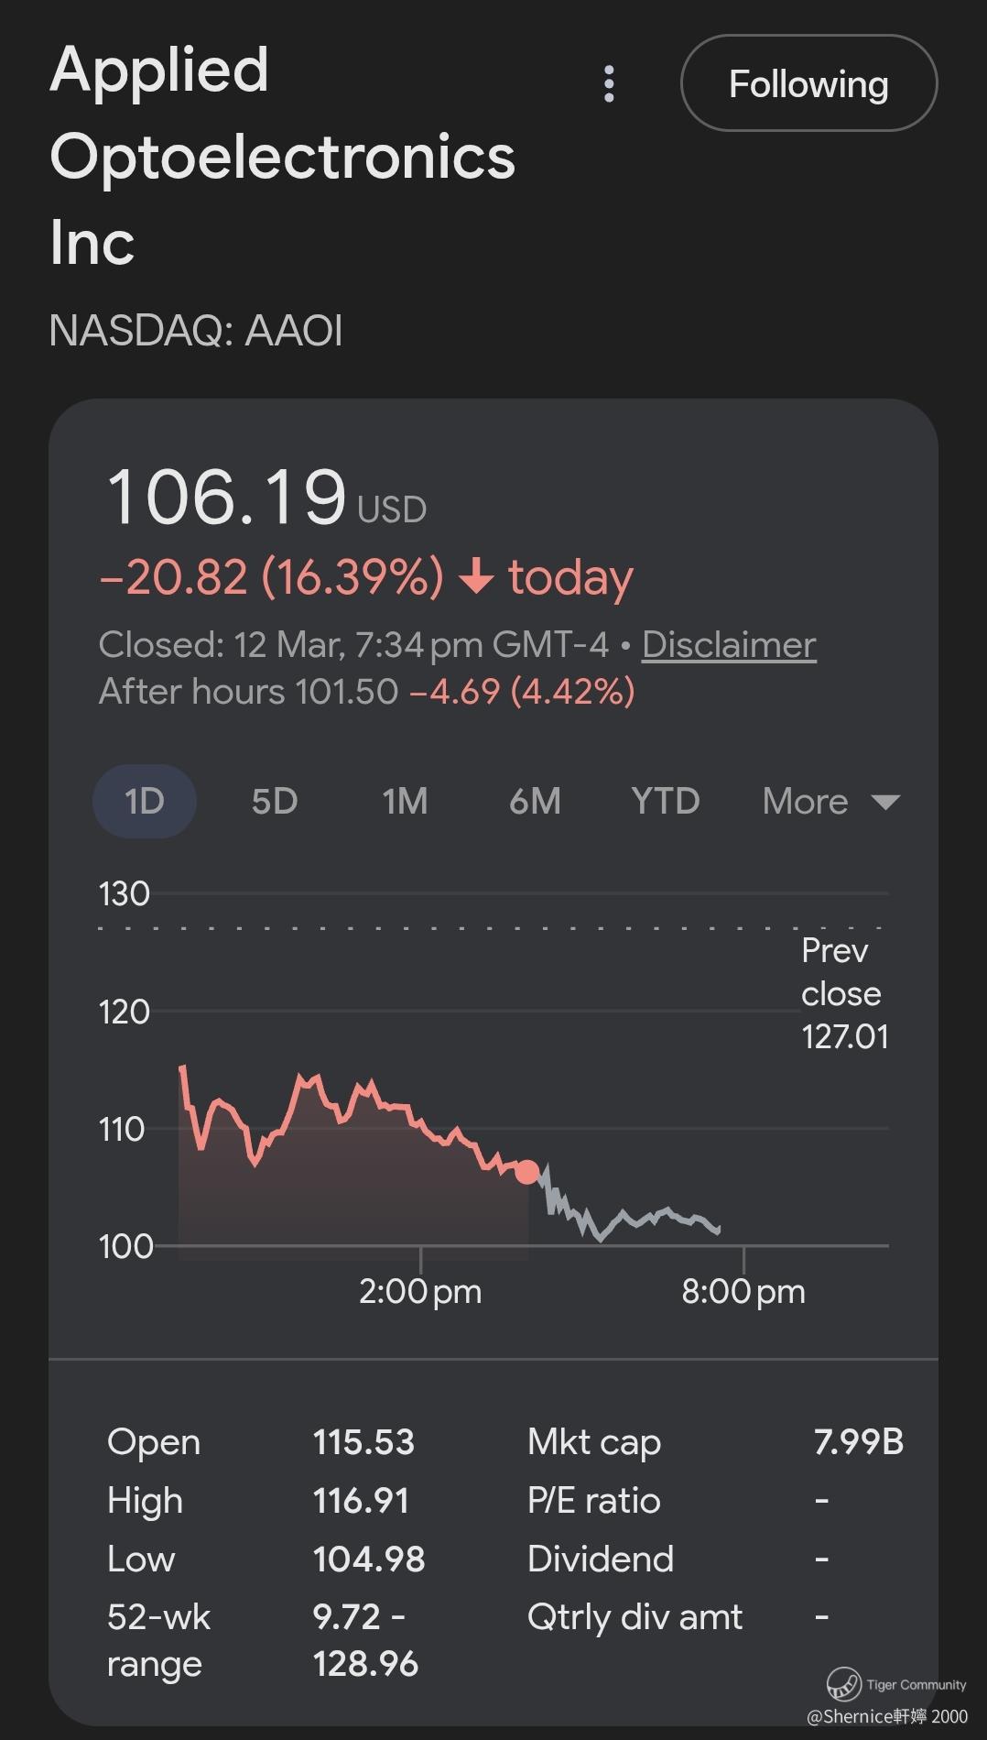Open the three-dot more options menu
The image size is (987, 1740).
(609, 83)
